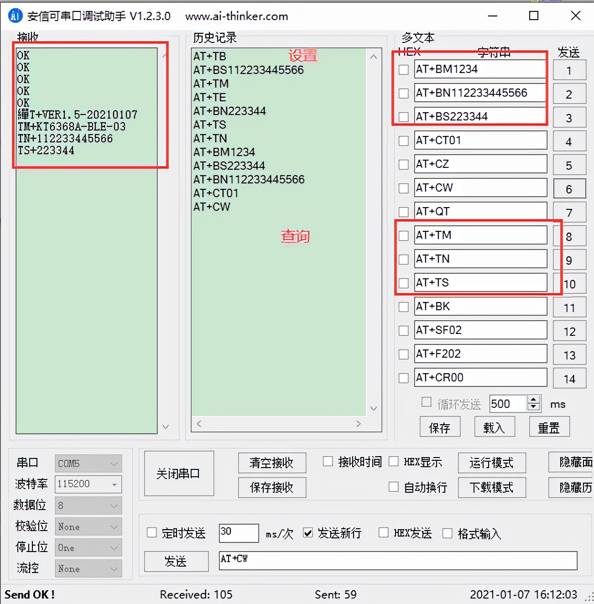Click send button 1 for AT+BM1234

click(x=569, y=70)
